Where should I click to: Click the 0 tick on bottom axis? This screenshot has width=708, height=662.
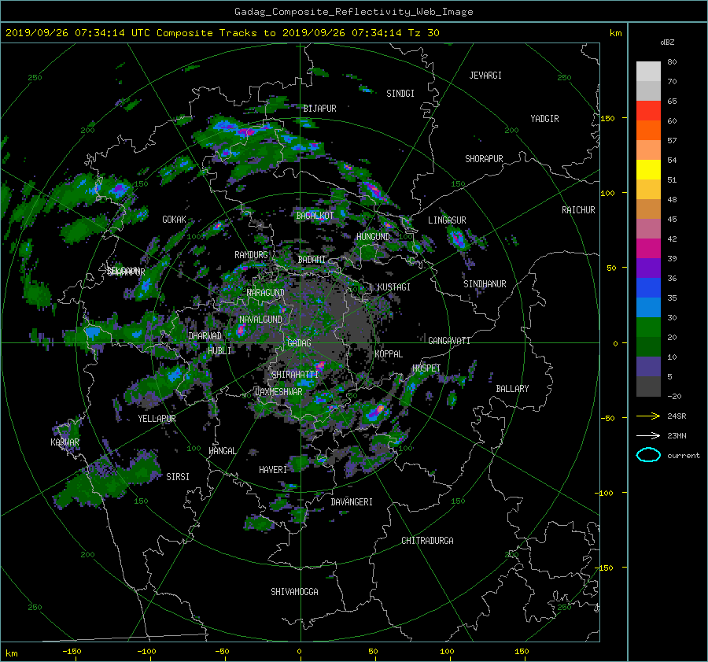(x=299, y=651)
